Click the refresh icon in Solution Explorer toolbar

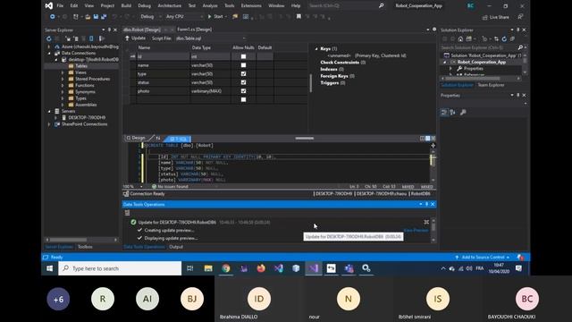click(x=504, y=38)
